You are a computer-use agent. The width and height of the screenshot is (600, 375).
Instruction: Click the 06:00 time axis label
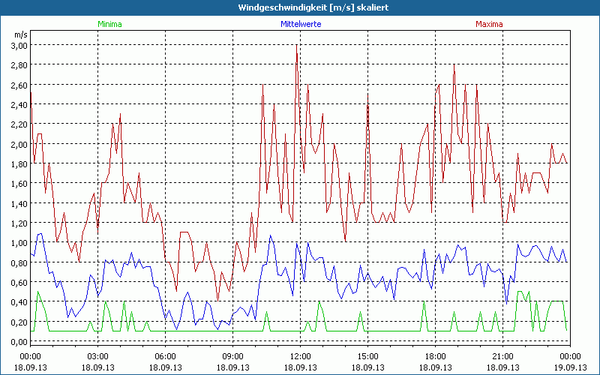(165, 356)
